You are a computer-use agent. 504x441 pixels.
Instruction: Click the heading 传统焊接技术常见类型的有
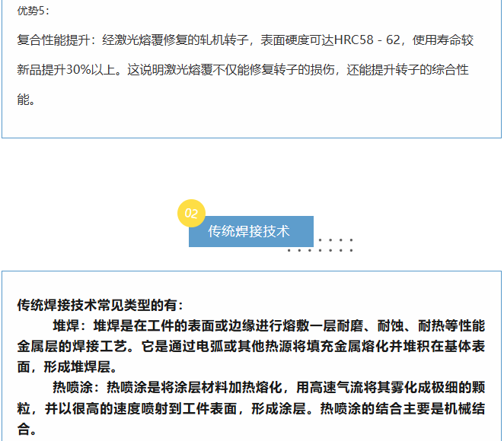[100, 305]
